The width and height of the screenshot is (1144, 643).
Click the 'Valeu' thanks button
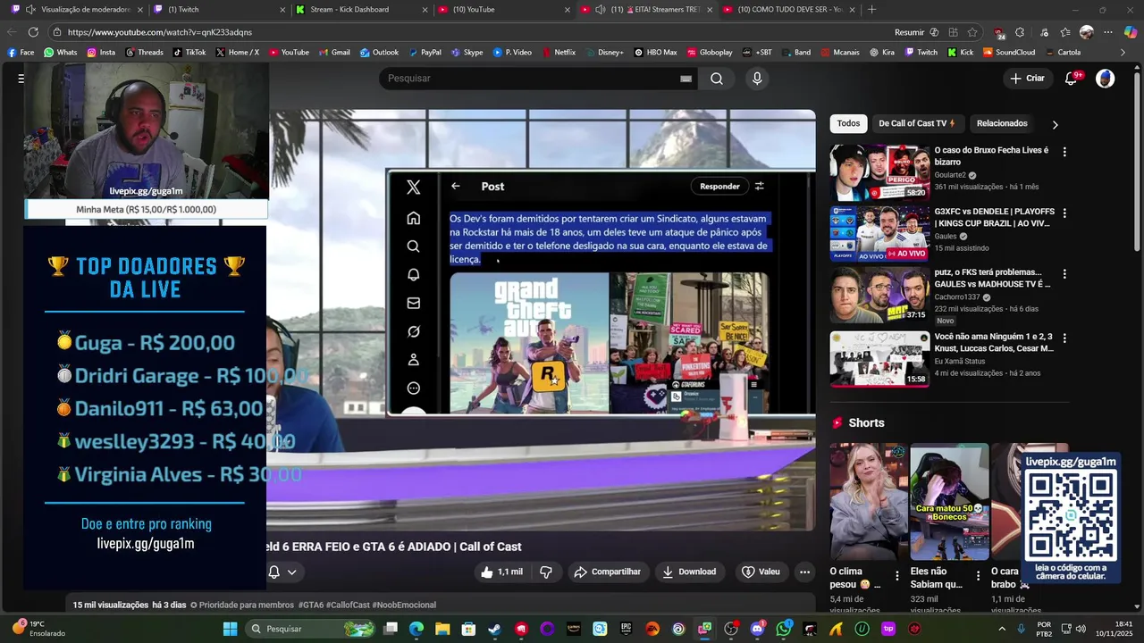tap(761, 572)
